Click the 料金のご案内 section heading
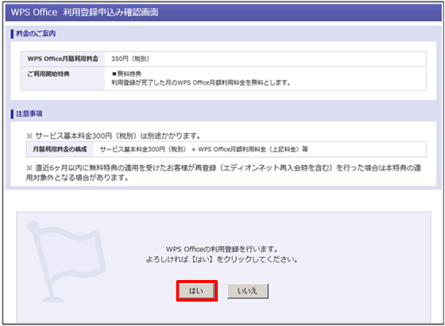 36,33
